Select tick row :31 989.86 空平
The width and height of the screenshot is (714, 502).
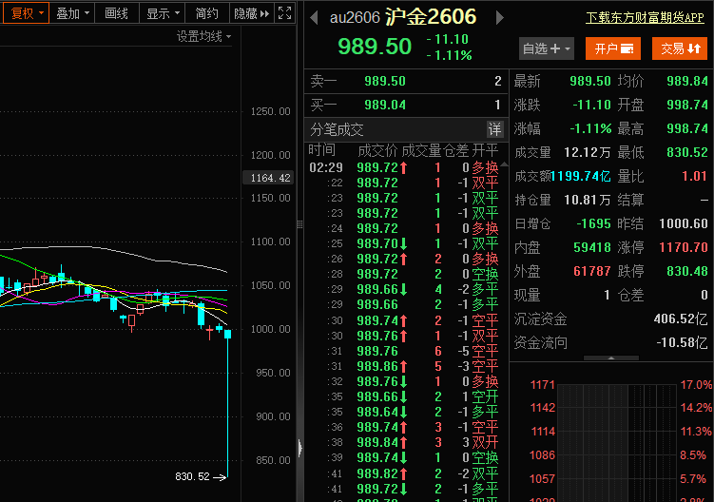tap(403, 366)
